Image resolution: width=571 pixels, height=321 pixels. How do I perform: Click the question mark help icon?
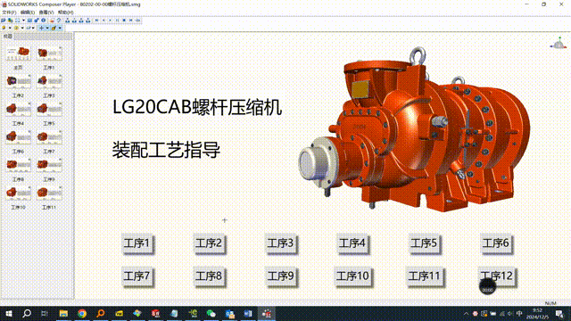(x=59, y=20)
